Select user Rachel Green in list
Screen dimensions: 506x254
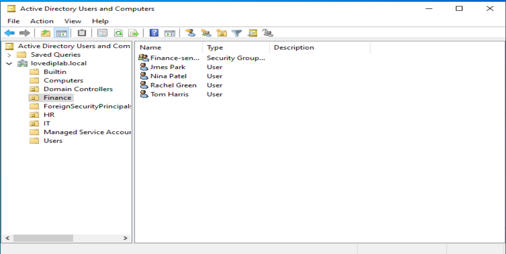173,85
